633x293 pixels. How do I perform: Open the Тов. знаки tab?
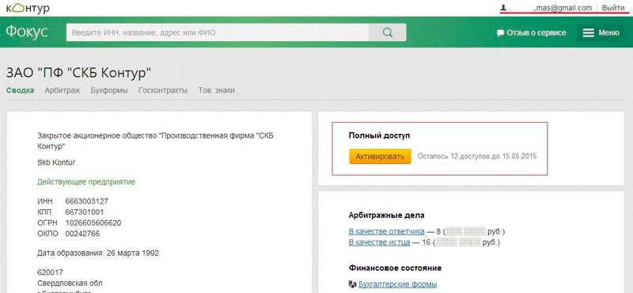click(216, 90)
